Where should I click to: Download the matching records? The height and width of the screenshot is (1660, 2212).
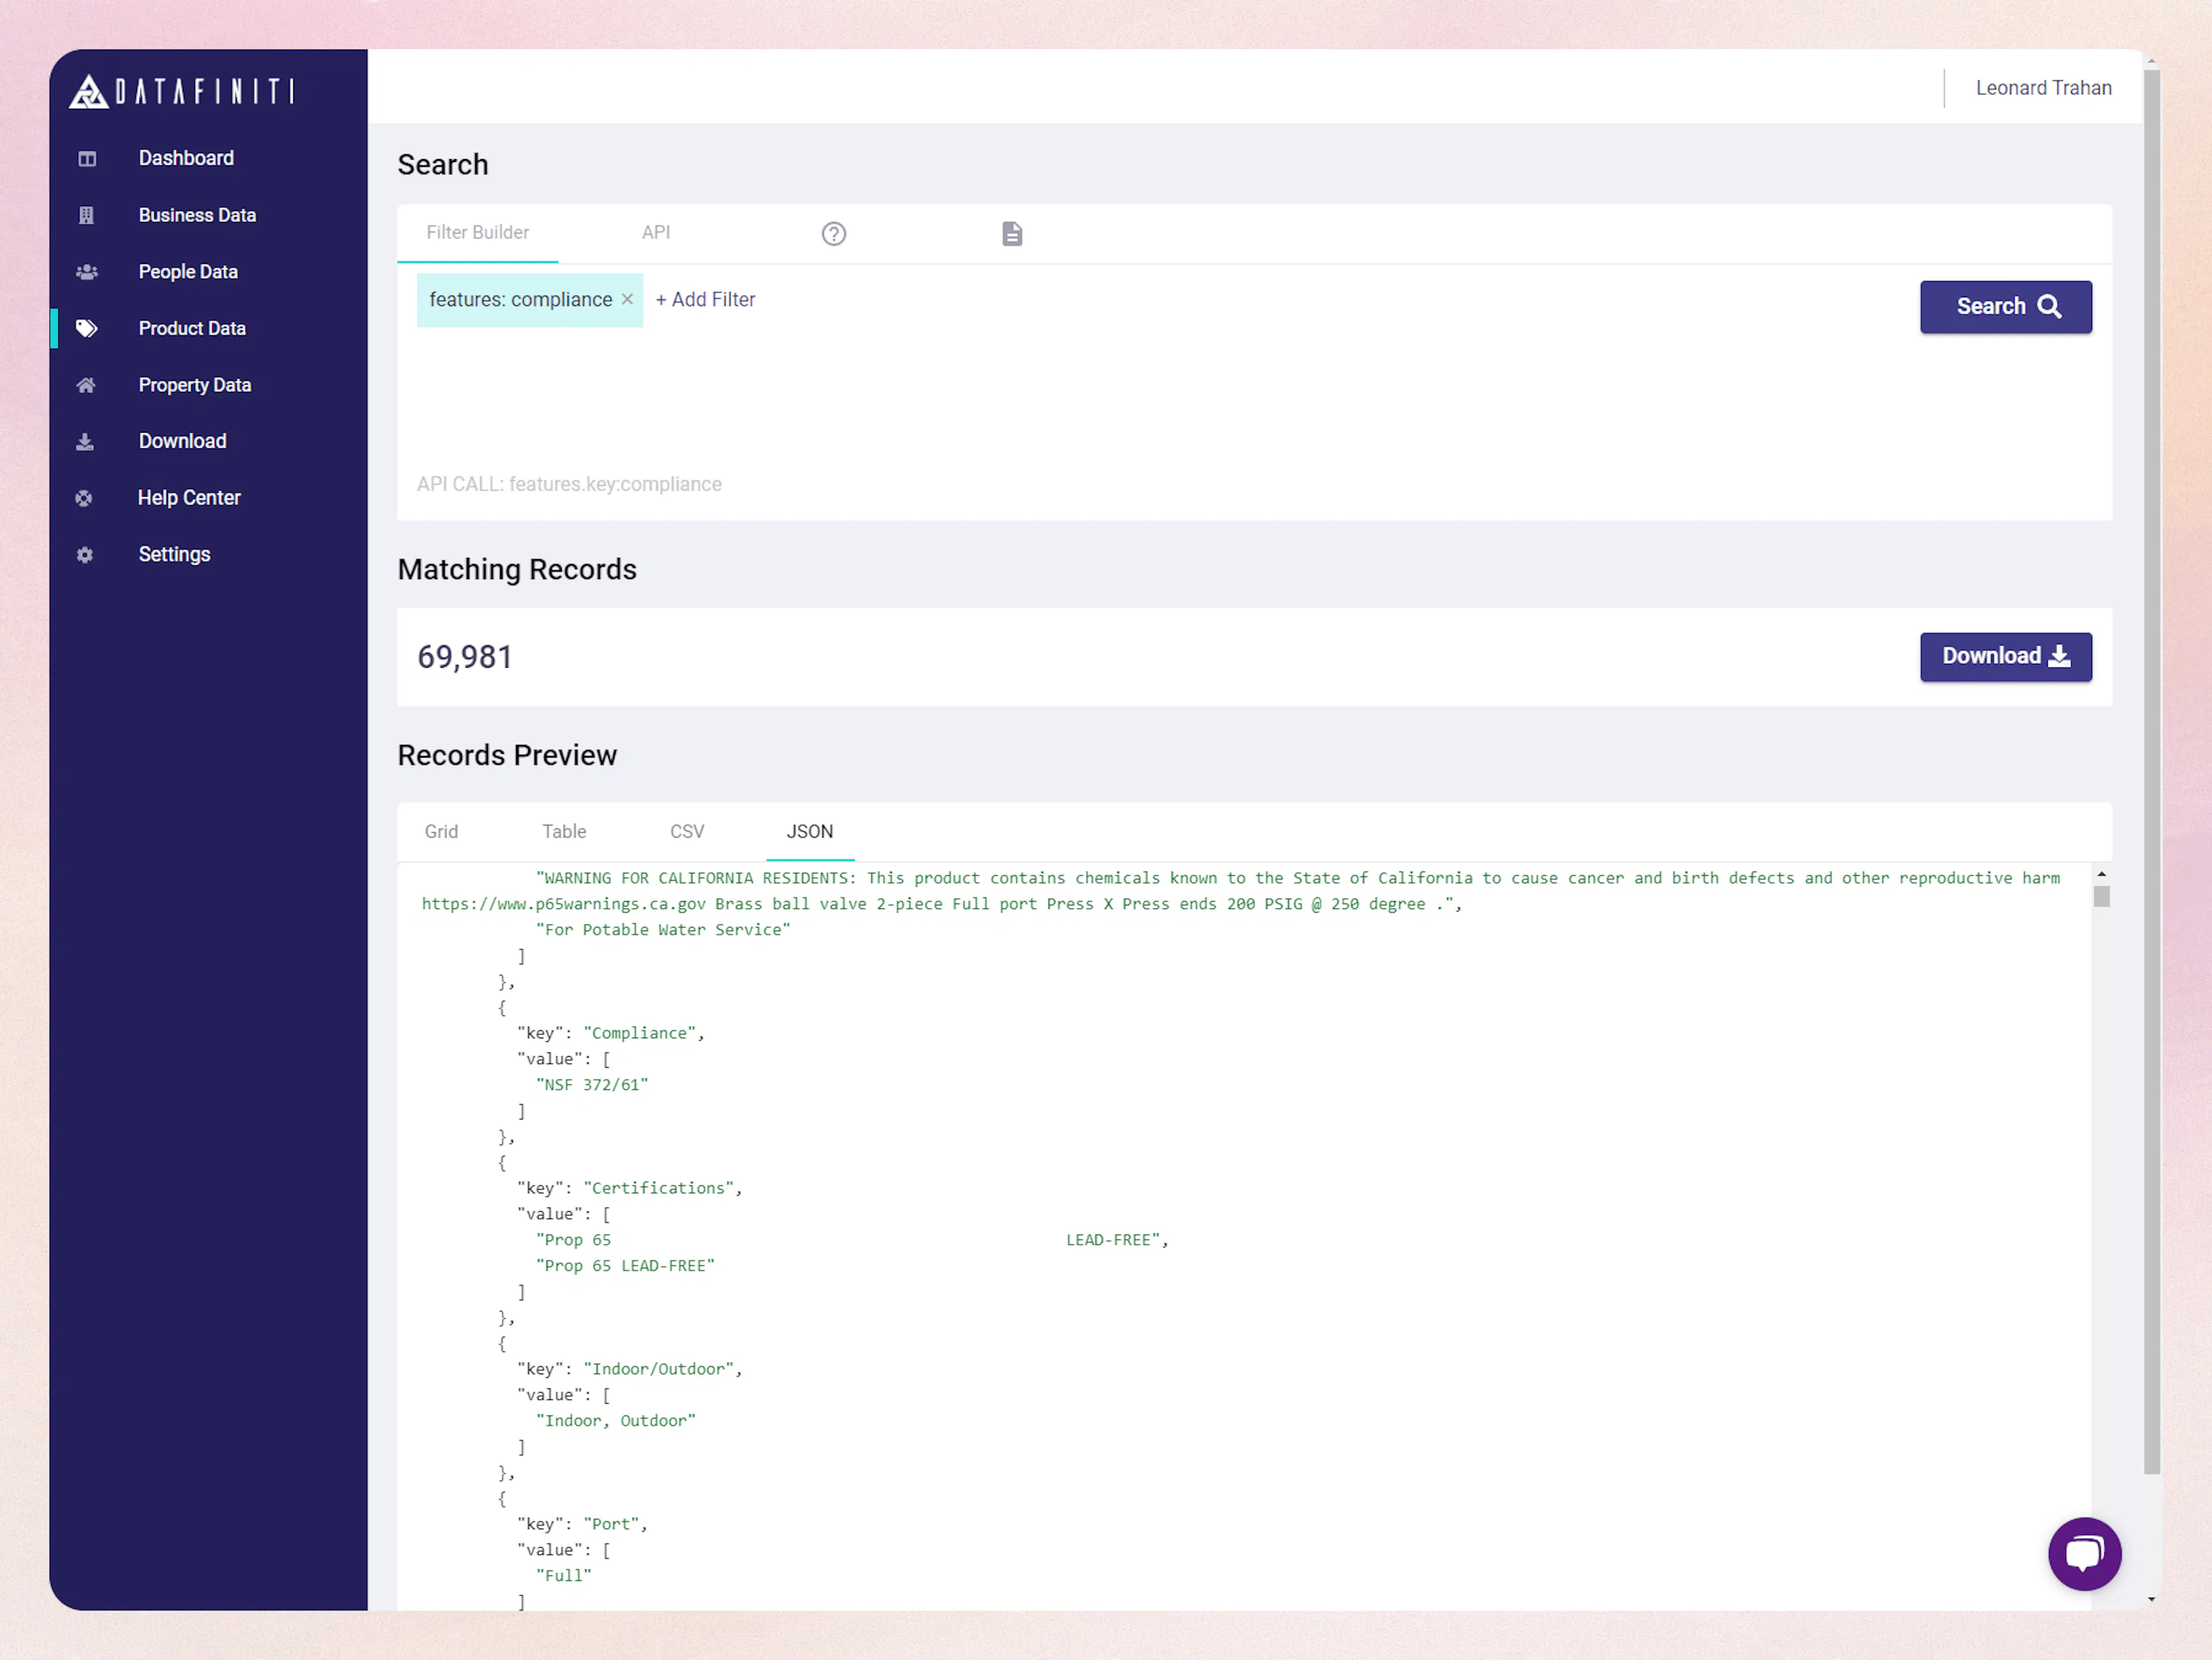(2005, 656)
